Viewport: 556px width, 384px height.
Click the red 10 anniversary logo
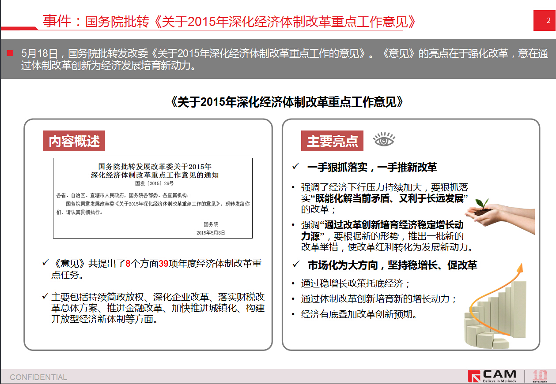tap(539, 376)
